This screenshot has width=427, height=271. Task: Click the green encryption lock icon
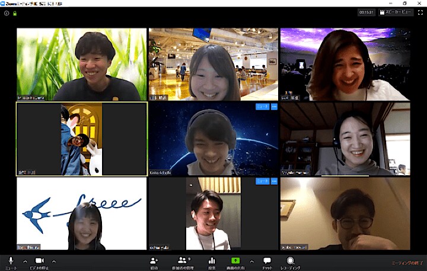tap(14, 12)
